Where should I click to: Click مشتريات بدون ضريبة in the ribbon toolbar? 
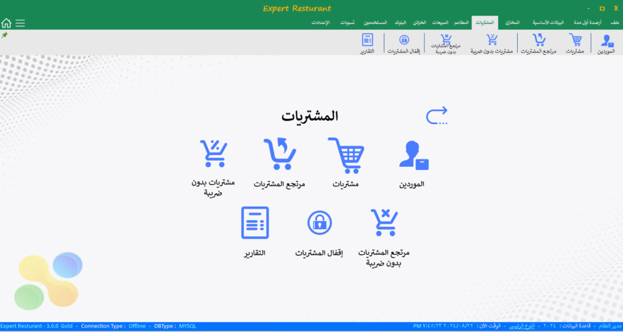(492, 45)
